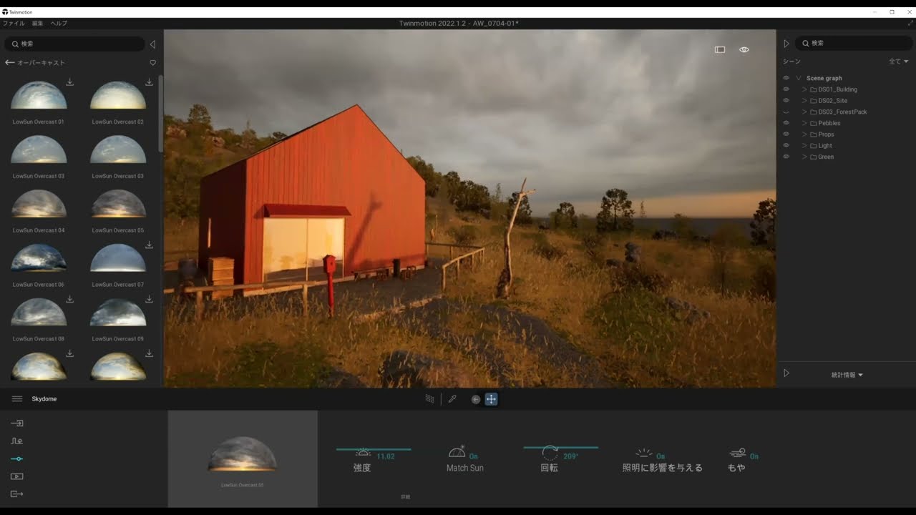
Task: Open the Export icon in the dock
Action: point(17,494)
